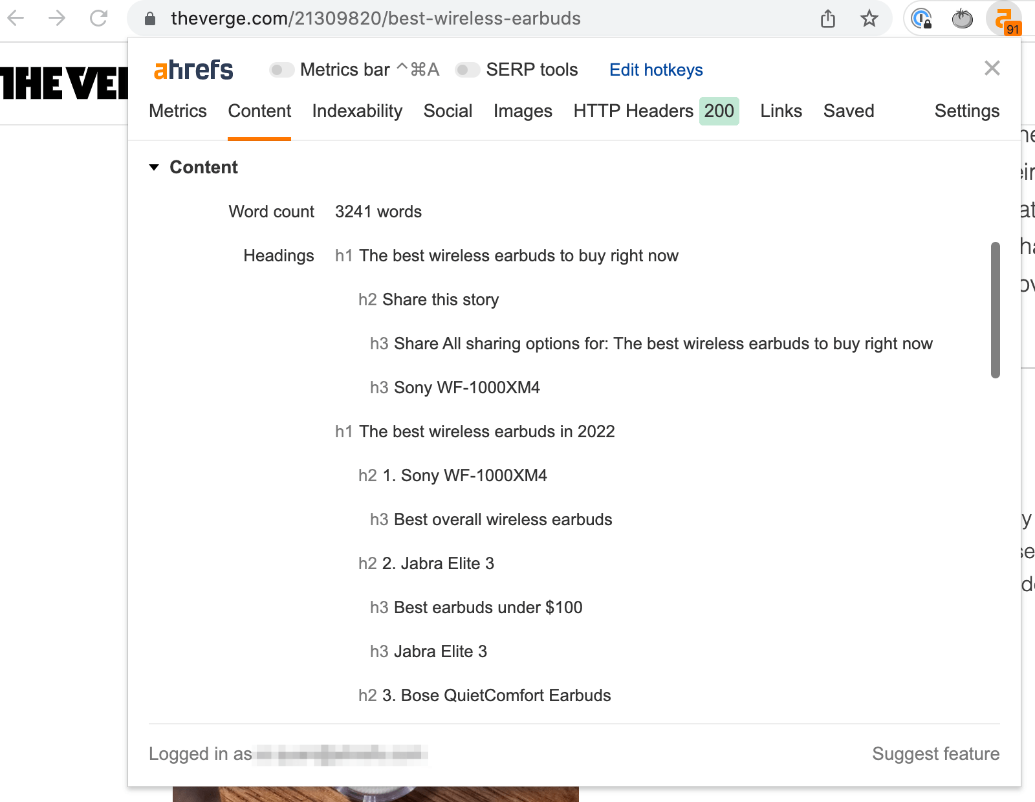
Task: Switch to the Social tab
Action: point(448,111)
